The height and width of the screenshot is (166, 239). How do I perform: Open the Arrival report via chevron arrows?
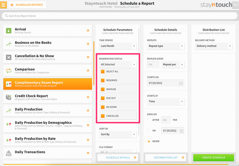click(88, 30)
